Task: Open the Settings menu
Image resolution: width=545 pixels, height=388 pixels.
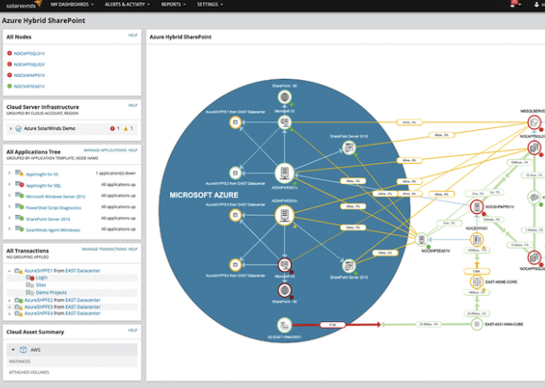Action: [x=210, y=5]
